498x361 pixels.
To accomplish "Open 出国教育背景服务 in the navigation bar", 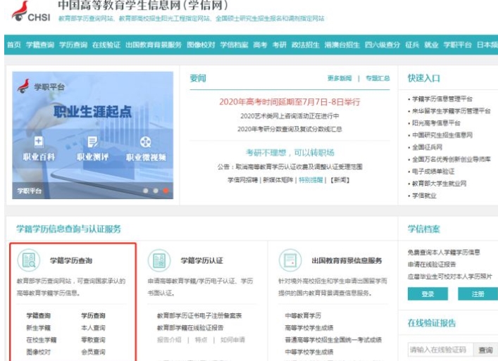I will click(154, 45).
